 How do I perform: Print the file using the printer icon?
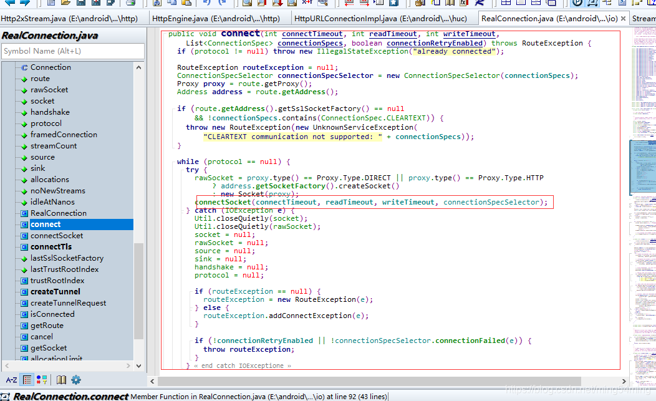[x=130, y=2]
